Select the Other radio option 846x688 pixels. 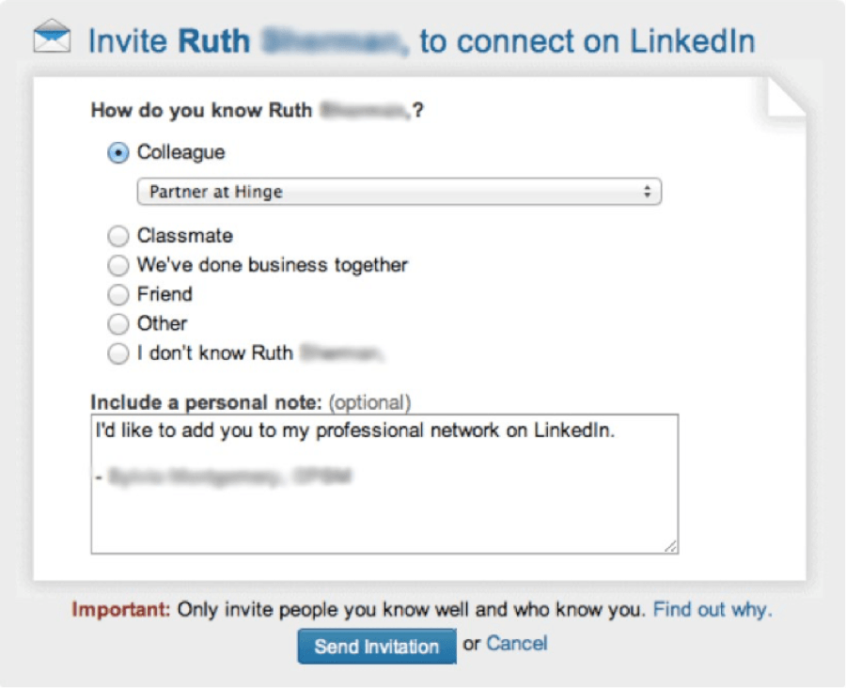pos(118,323)
